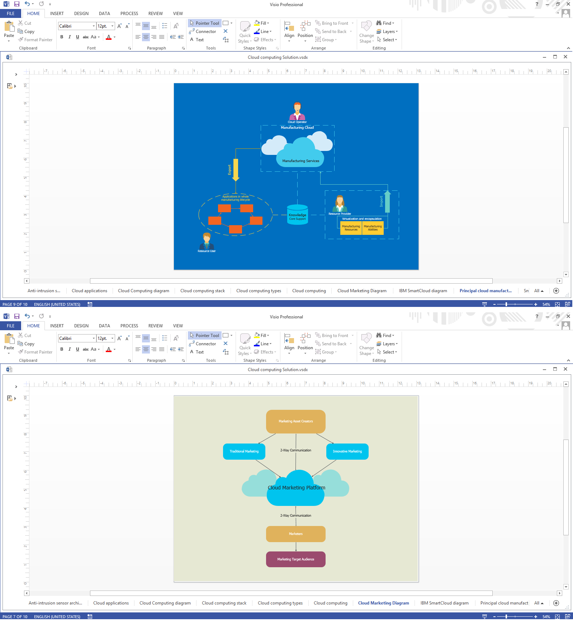Image resolution: width=573 pixels, height=621 pixels.
Task: Click Save icon in top window title bar
Action: click(x=16, y=4)
